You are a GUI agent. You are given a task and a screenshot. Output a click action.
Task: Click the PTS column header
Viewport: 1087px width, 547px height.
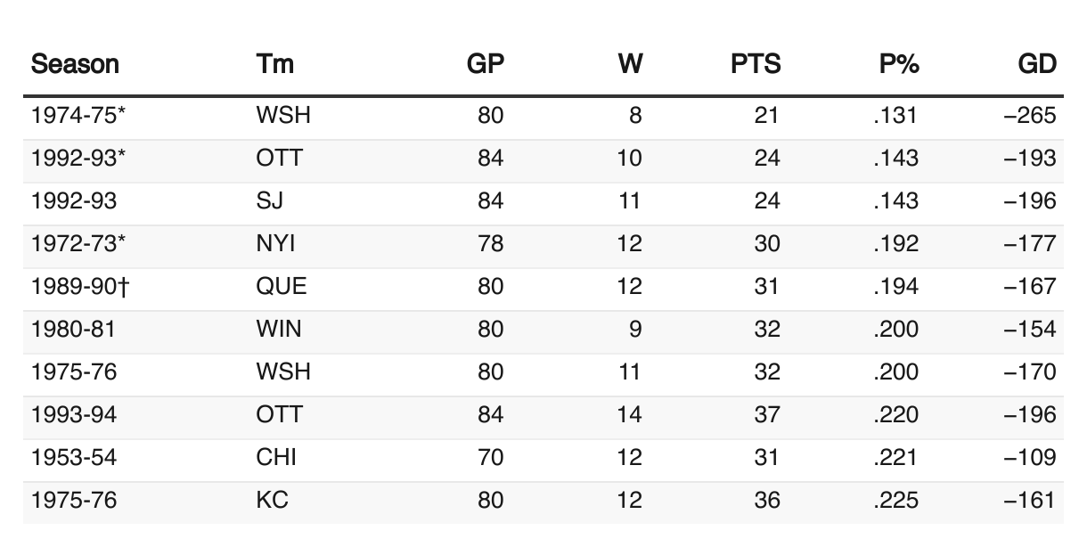[754, 64]
